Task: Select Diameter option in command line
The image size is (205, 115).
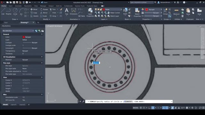Action: 128,102
